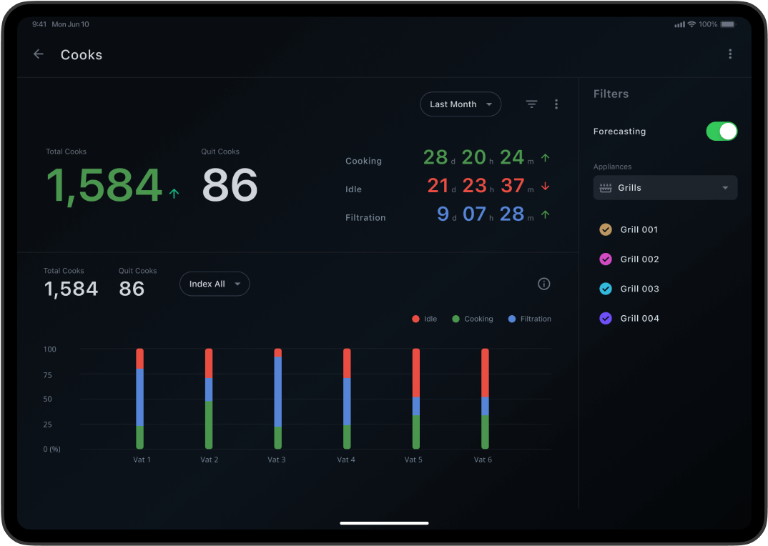768x546 pixels.
Task: Click the chart info icon
Action: tap(543, 284)
